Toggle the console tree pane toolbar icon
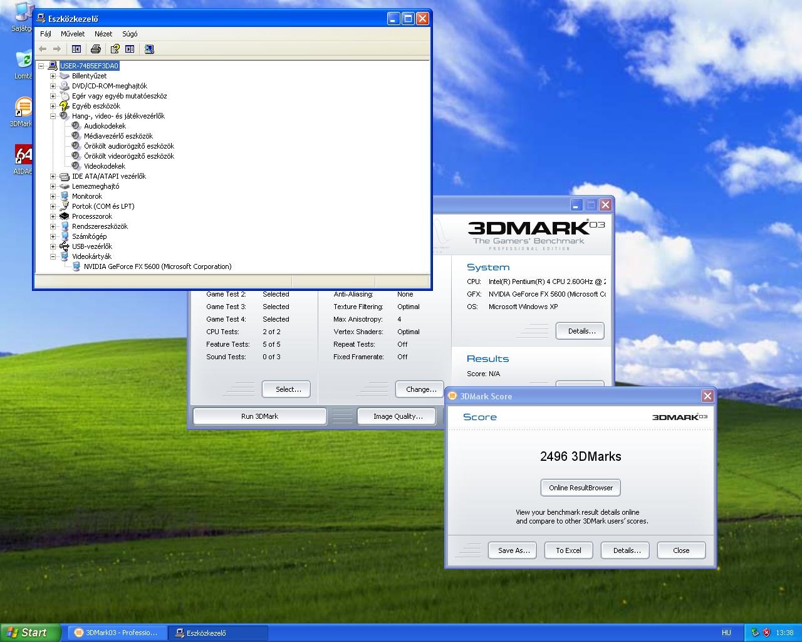Viewport: 802px width, 642px height. tap(76, 49)
